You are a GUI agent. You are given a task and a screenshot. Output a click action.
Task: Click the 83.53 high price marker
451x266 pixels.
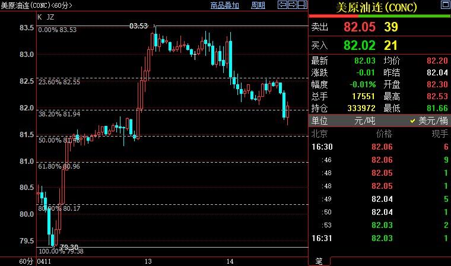(138, 26)
